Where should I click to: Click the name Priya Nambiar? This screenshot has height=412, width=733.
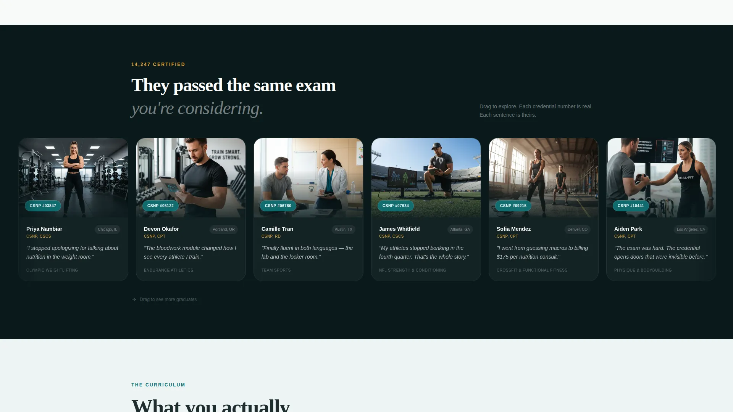pos(44,229)
